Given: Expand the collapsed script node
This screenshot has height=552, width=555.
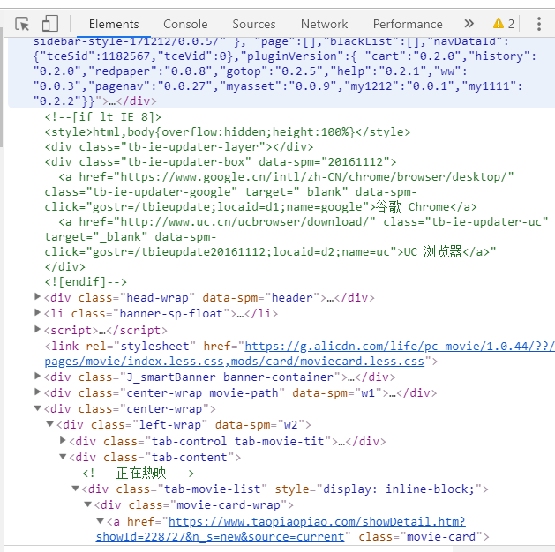Looking at the screenshot, I should [37, 329].
